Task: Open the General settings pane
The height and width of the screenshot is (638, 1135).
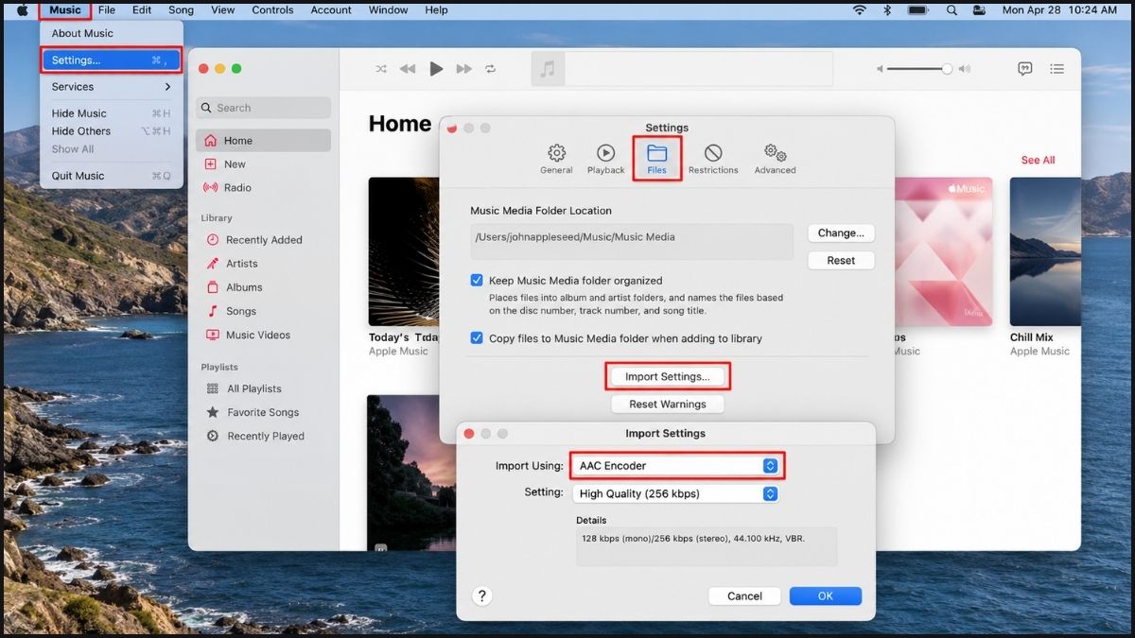Action: point(556,159)
